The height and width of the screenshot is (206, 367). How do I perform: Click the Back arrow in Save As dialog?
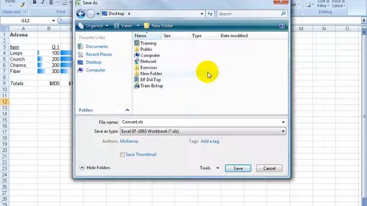(x=81, y=14)
